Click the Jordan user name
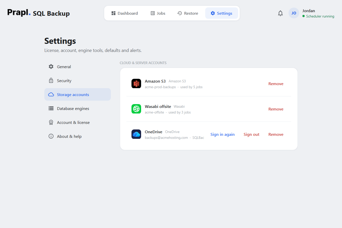 tap(309, 11)
